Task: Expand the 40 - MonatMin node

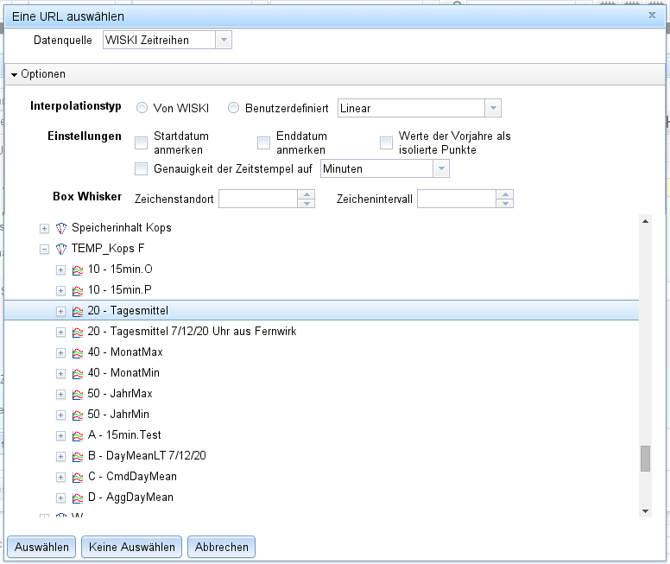Action: (60, 374)
